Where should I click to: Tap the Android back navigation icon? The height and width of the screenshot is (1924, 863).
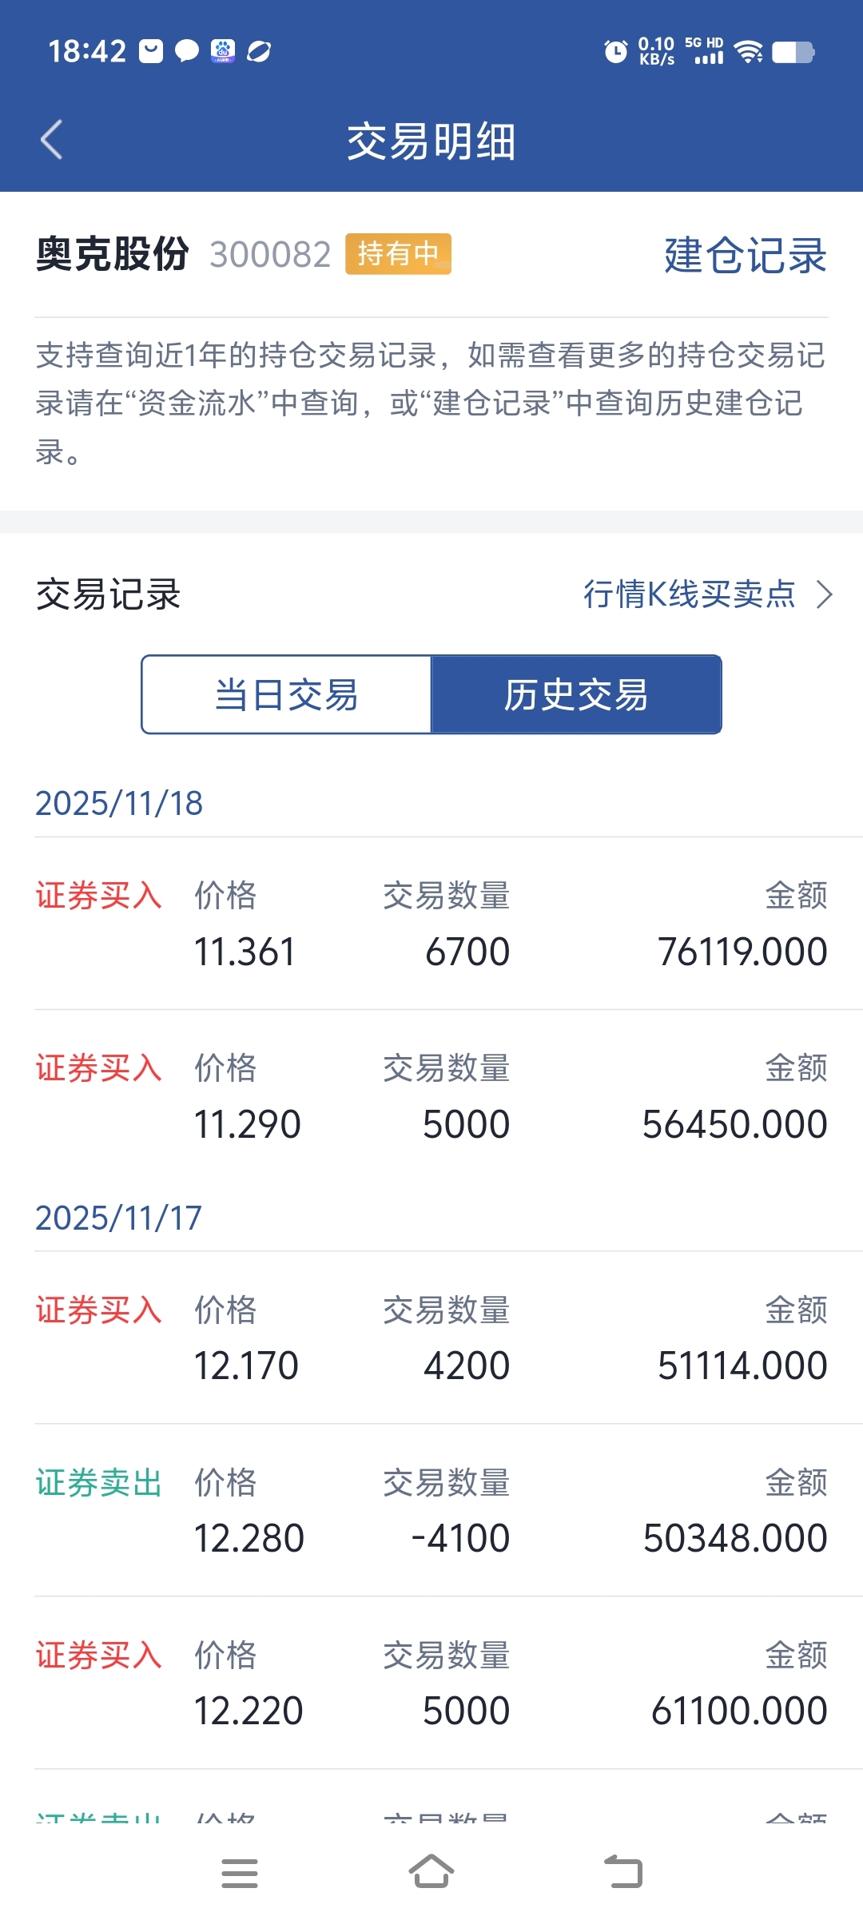pos(623,1872)
